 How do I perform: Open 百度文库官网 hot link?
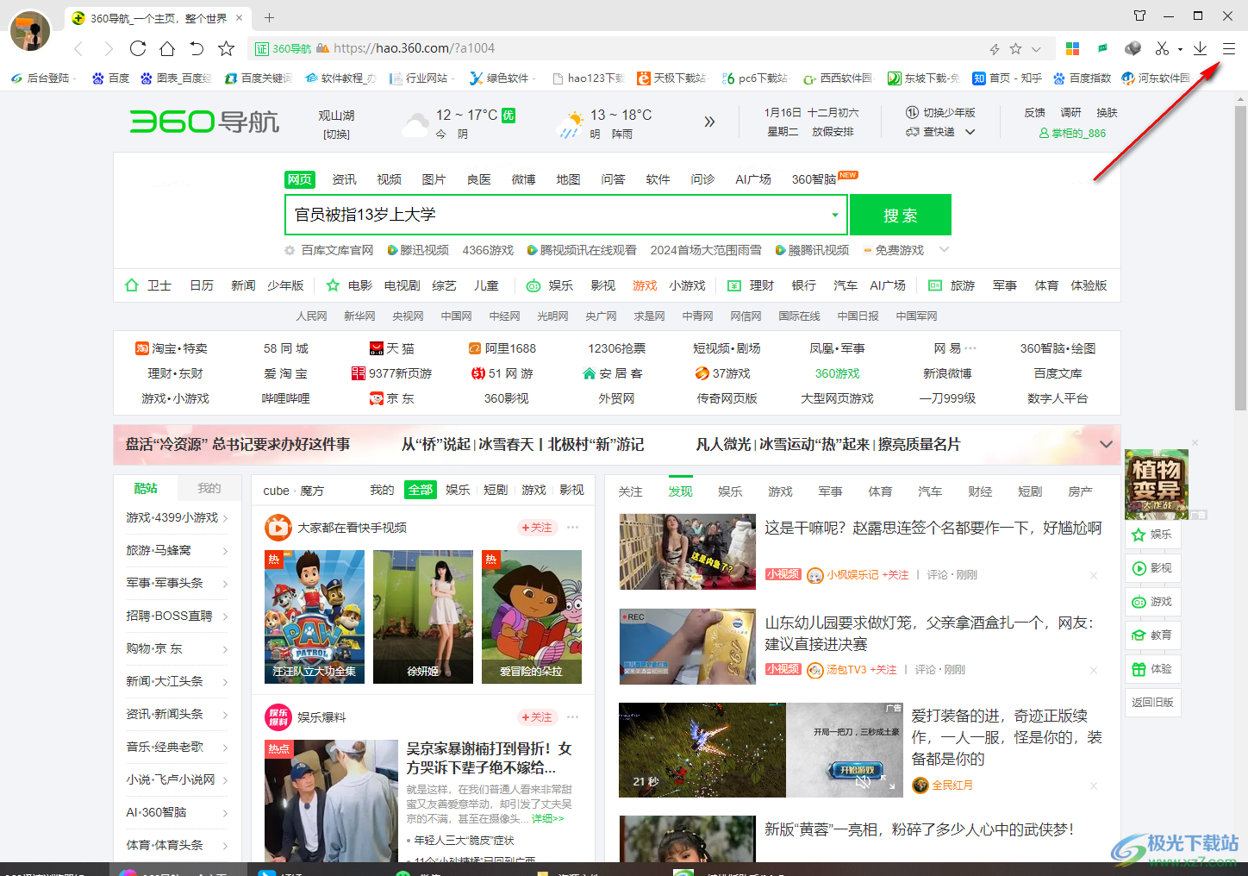(337, 250)
